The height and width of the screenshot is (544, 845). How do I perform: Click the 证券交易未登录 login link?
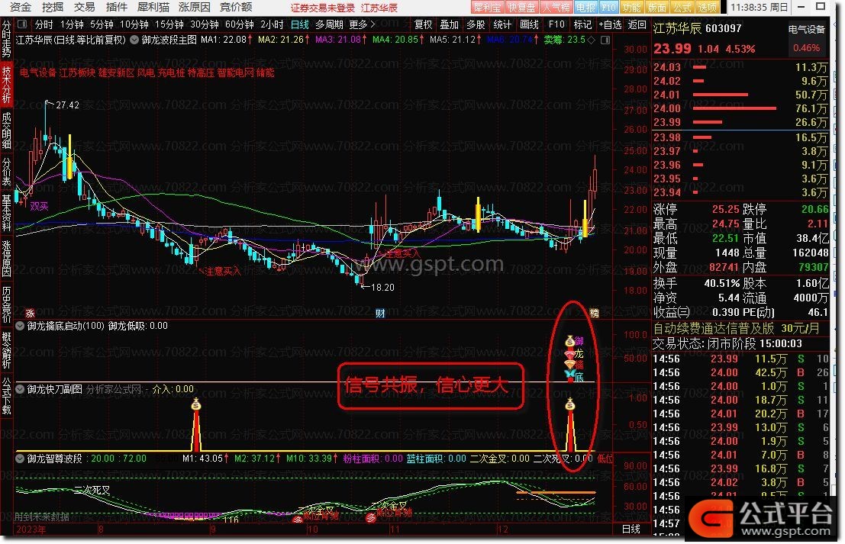pos(323,8)
